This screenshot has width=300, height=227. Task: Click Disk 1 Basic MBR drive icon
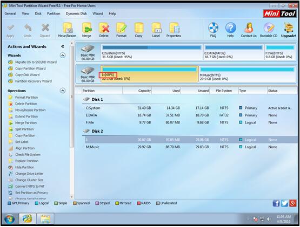[88, 49]
